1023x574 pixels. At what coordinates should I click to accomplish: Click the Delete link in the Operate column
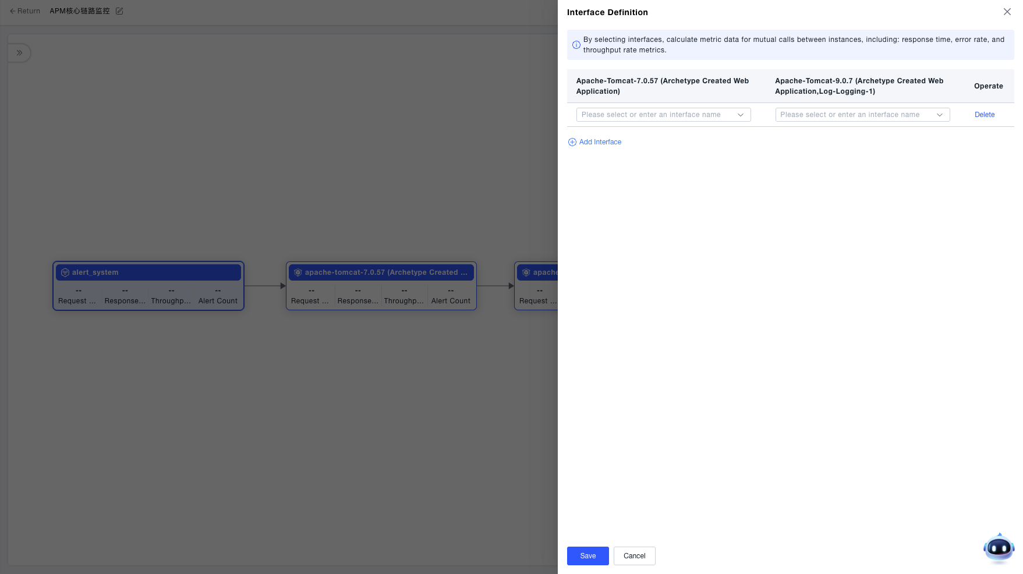coord(984,115)
